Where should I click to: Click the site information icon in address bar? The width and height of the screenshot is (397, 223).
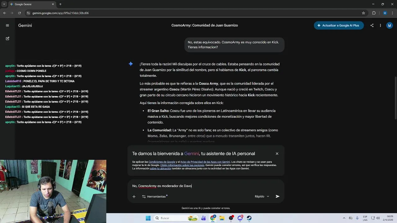click(28, 13)
